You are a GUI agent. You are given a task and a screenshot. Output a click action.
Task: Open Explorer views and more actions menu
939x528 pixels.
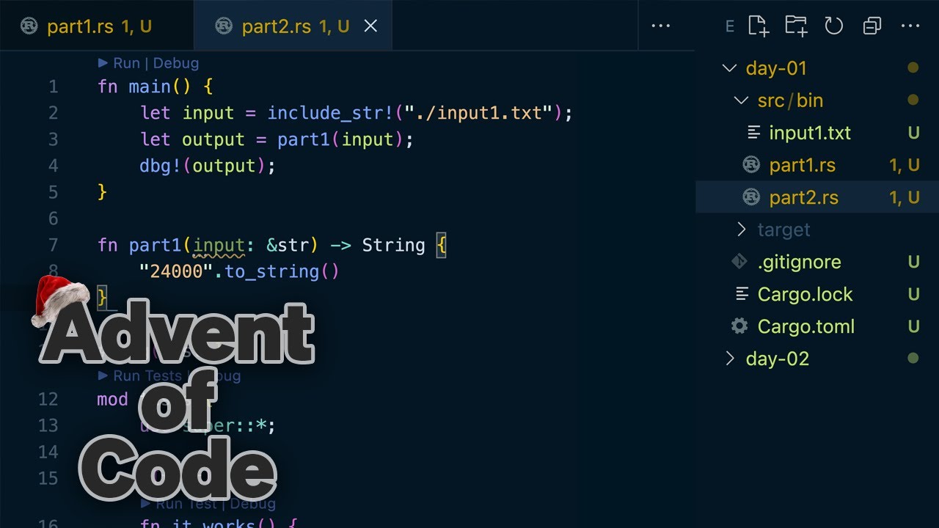[x=910, y=26]
